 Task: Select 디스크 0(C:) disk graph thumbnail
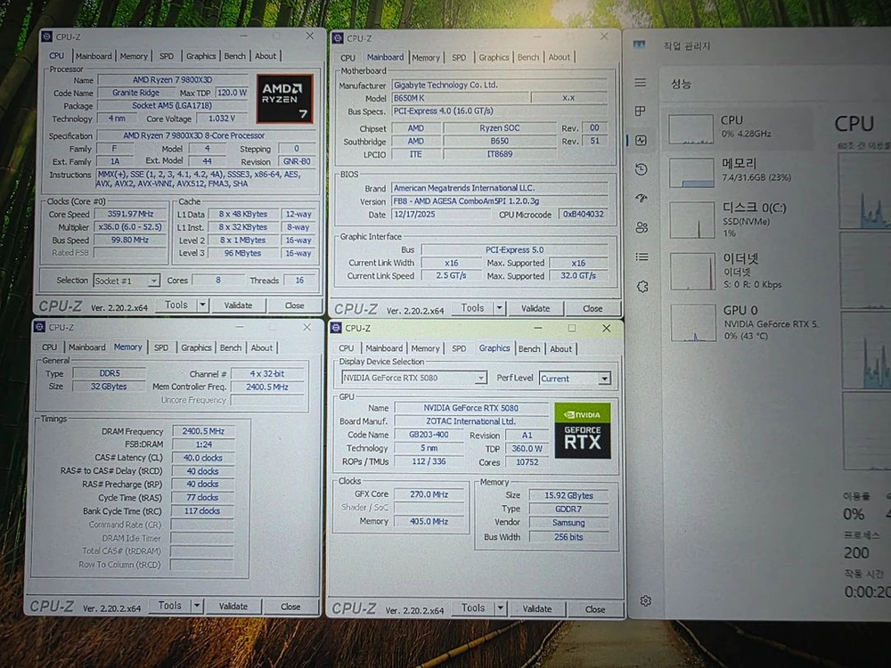692,220
